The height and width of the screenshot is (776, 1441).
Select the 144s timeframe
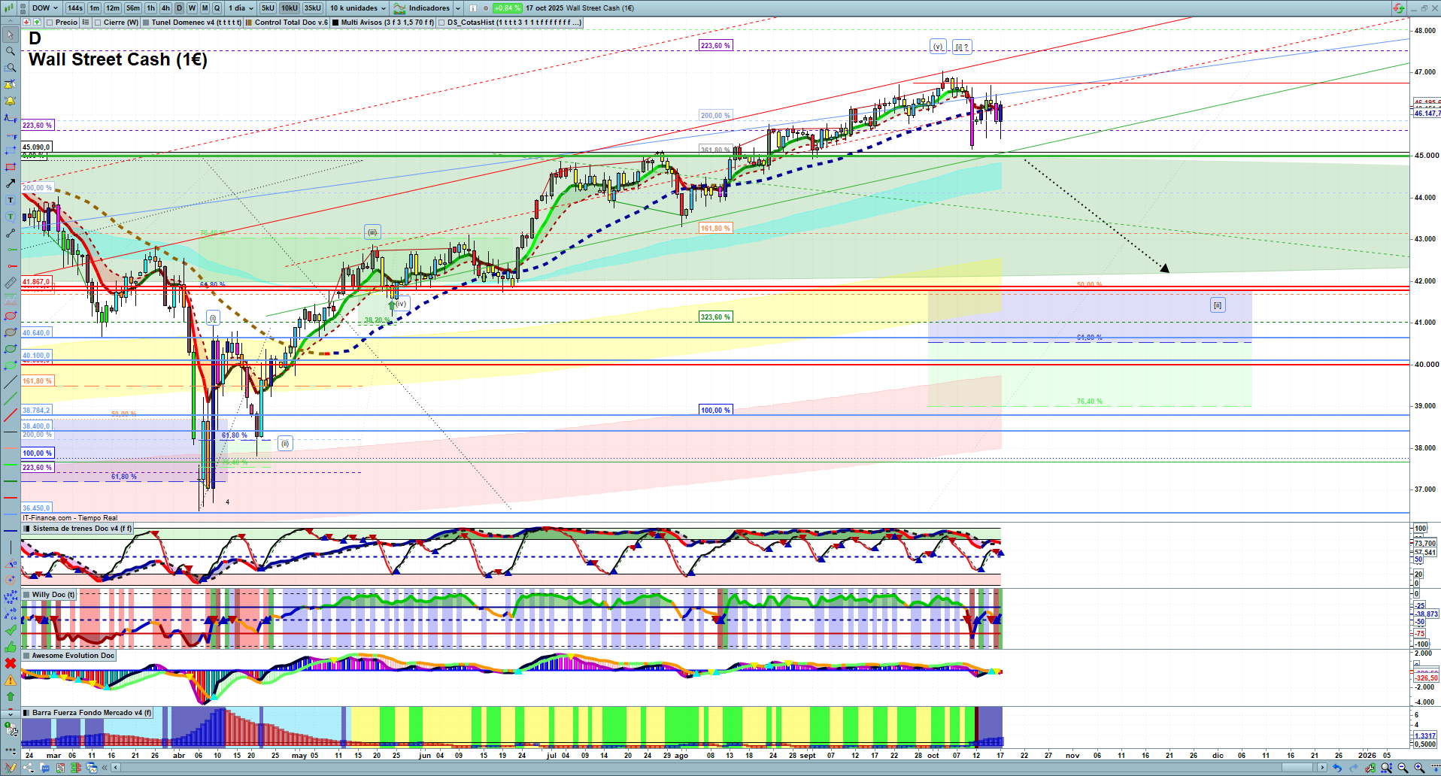[x=75, y=8]
